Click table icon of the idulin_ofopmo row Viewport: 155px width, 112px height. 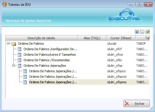[25, 82]
